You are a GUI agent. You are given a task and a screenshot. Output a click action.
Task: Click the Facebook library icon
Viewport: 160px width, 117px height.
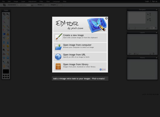[x=101, y=69]
